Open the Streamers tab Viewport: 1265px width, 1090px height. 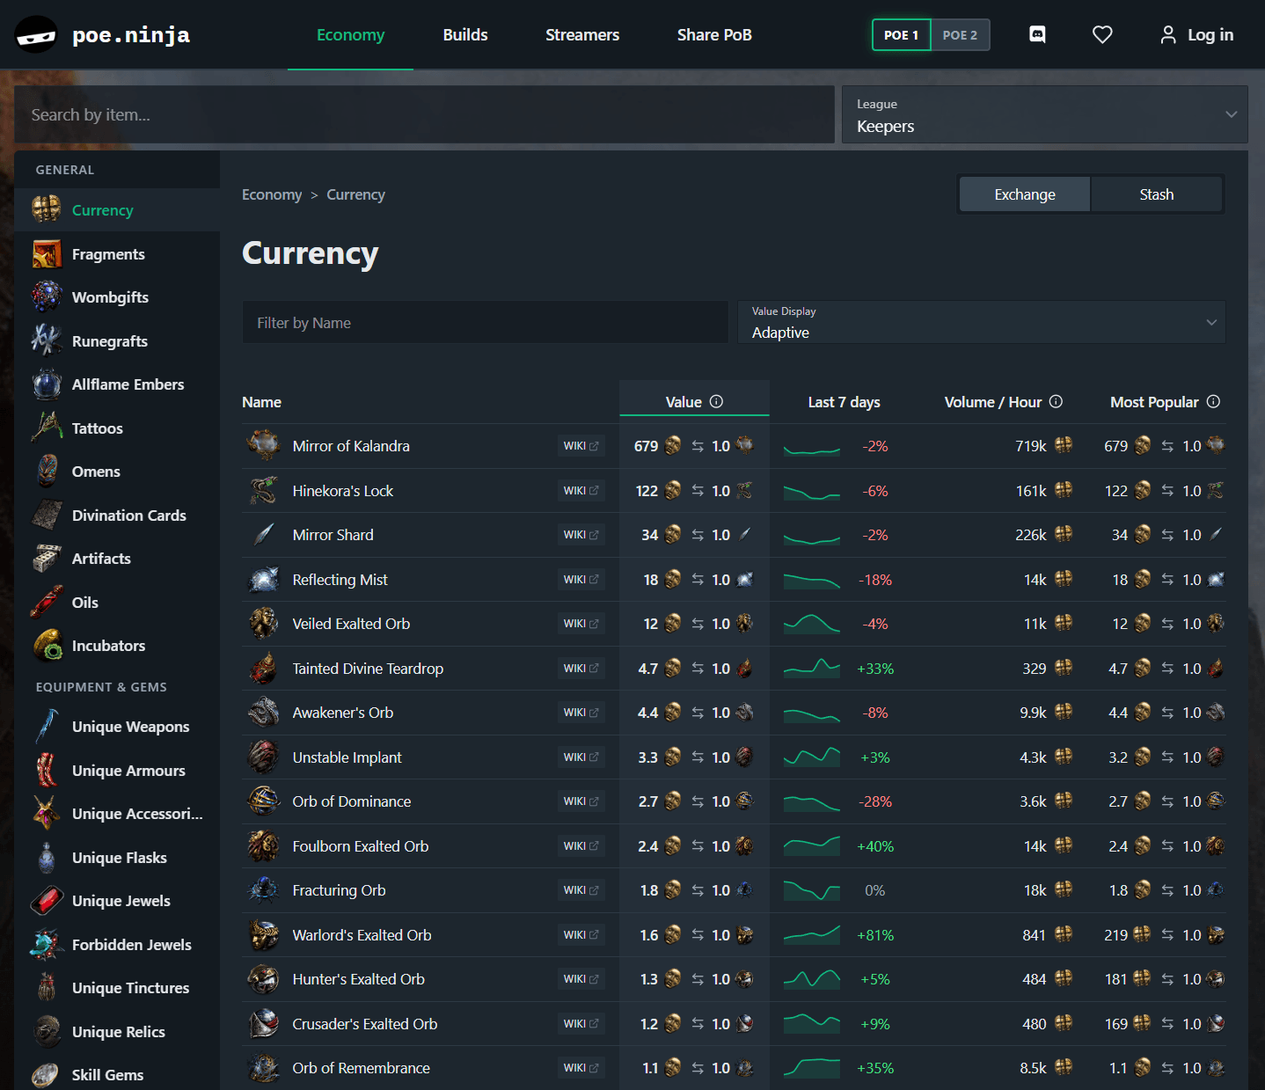tap(582, 35)
